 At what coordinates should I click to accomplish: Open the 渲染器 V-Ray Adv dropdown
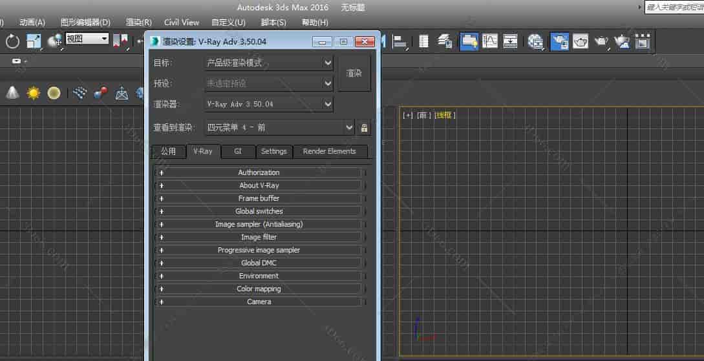[268, 104]
